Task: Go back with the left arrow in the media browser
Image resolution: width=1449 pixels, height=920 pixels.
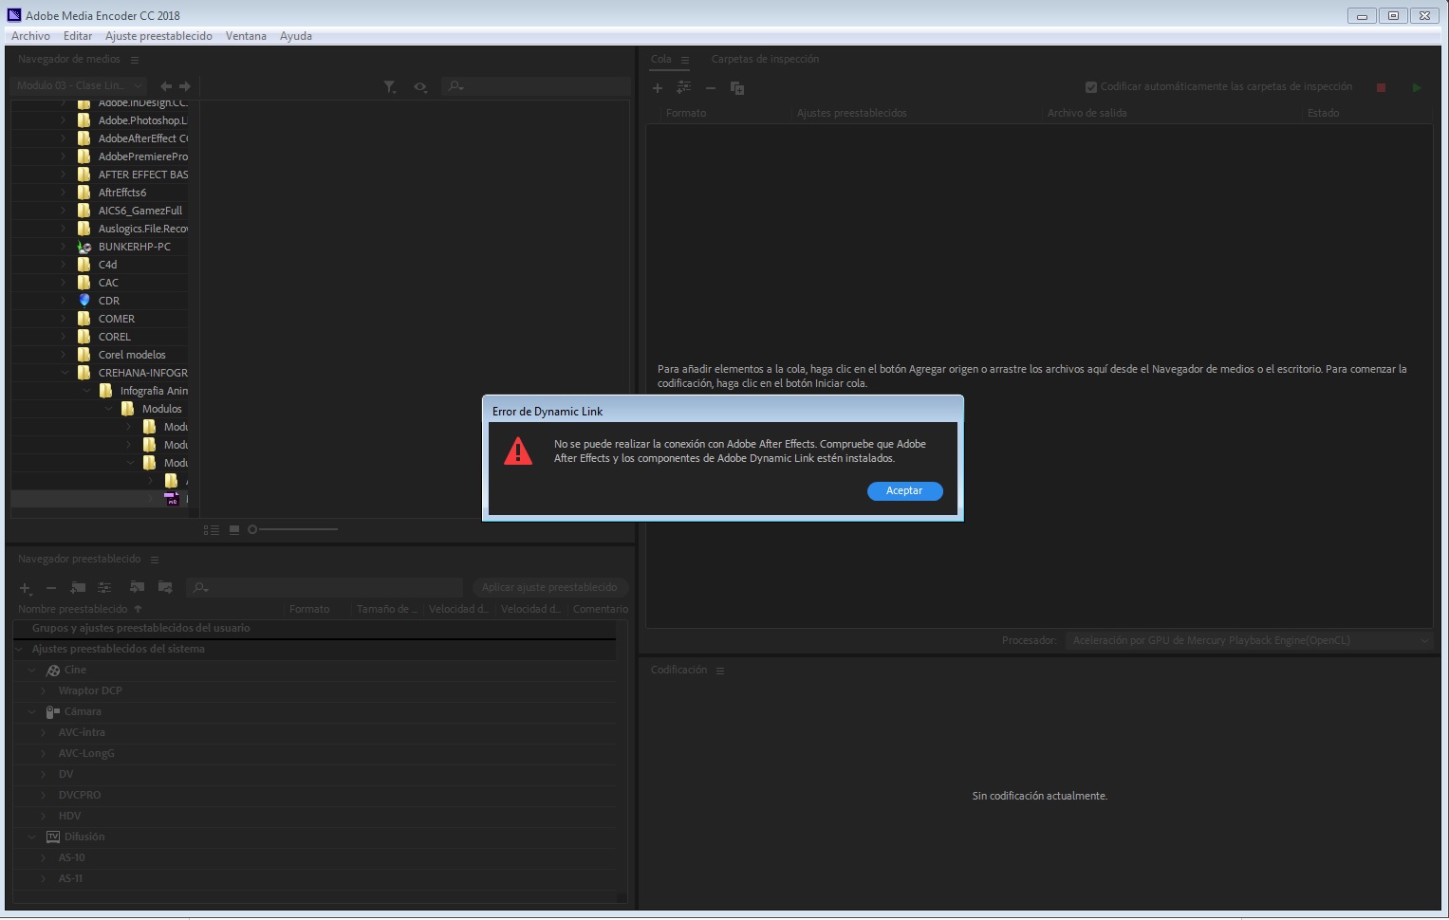Action: point(166,86)
